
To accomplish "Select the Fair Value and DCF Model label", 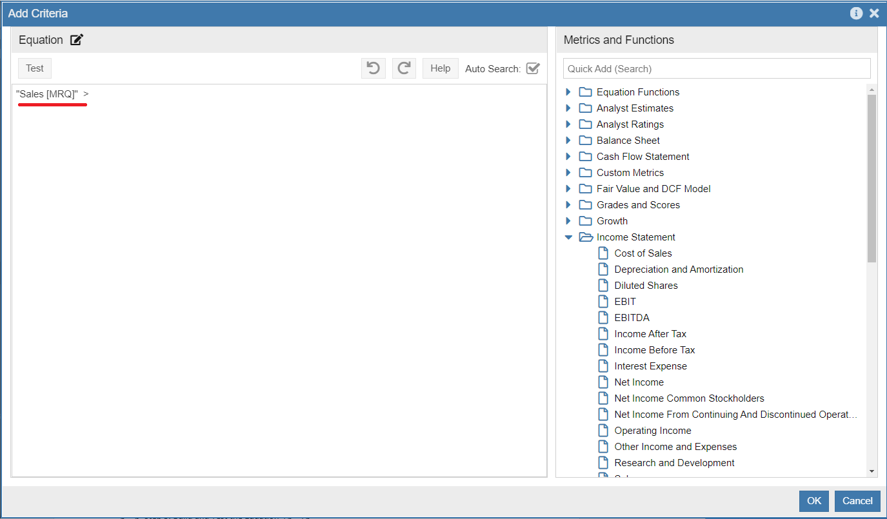I will pyautogui.click(x=653, y=189).
